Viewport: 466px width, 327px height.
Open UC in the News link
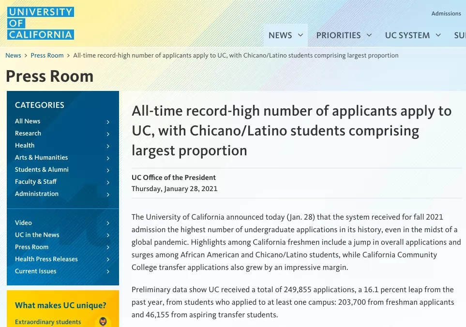[x=37, y=235]
